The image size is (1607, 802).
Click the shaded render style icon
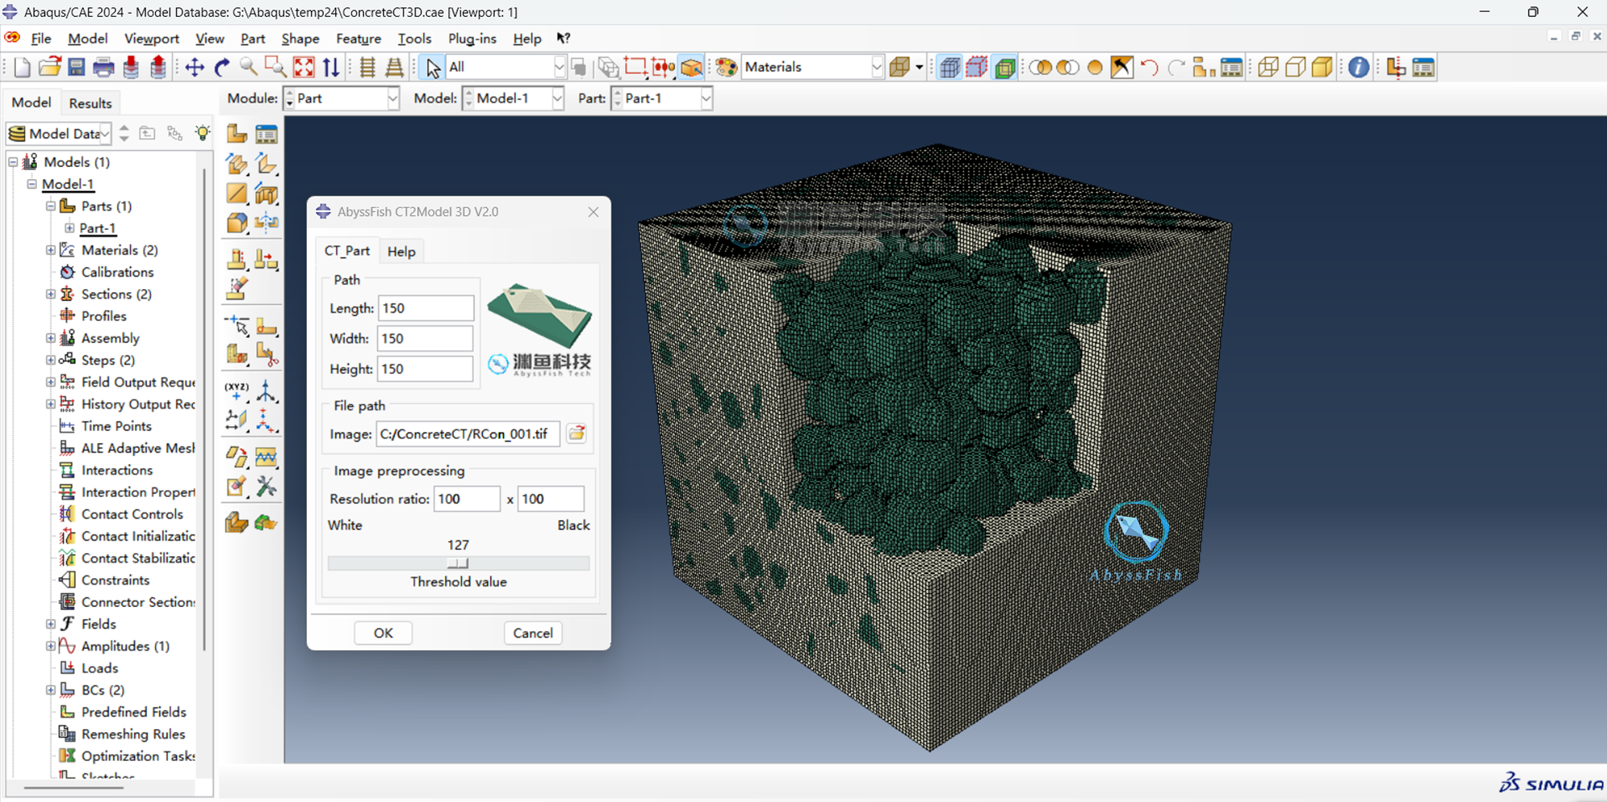pos(1322,67)
